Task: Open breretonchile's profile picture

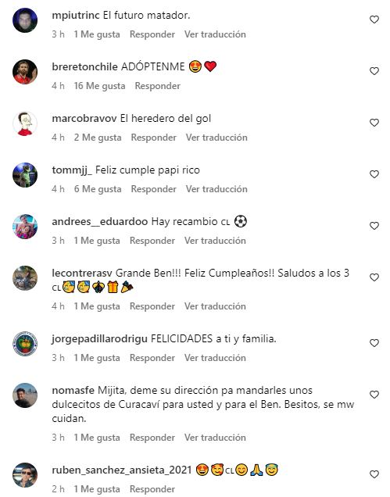Action: click(x=25, y=72)
